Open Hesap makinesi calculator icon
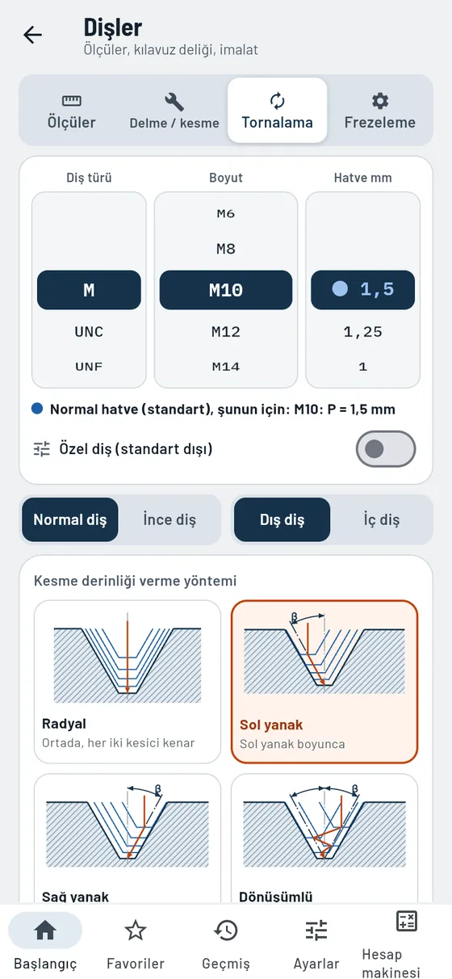 click(407, 921)
